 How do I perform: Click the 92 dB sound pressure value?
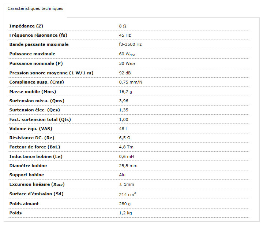[125, 73]
